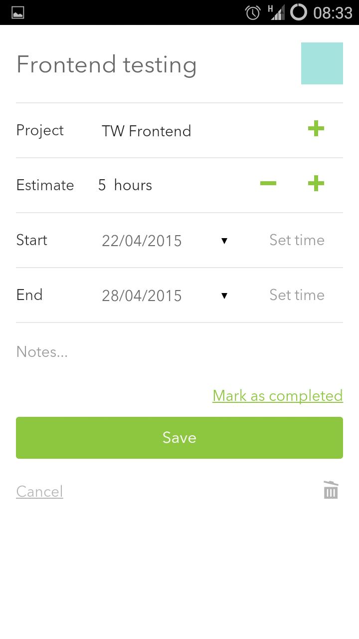Open the alarm clock status icon
This screenshot has height=639, width=359.
253,12
